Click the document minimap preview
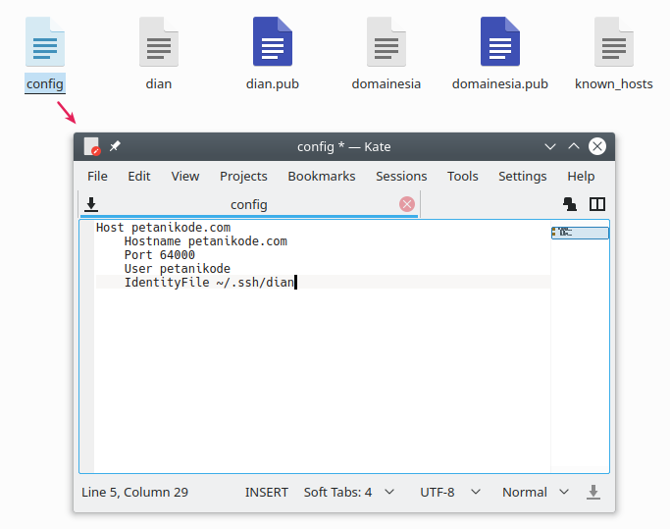The width and height of the screenshot is (670, 529). coord(580,233)
